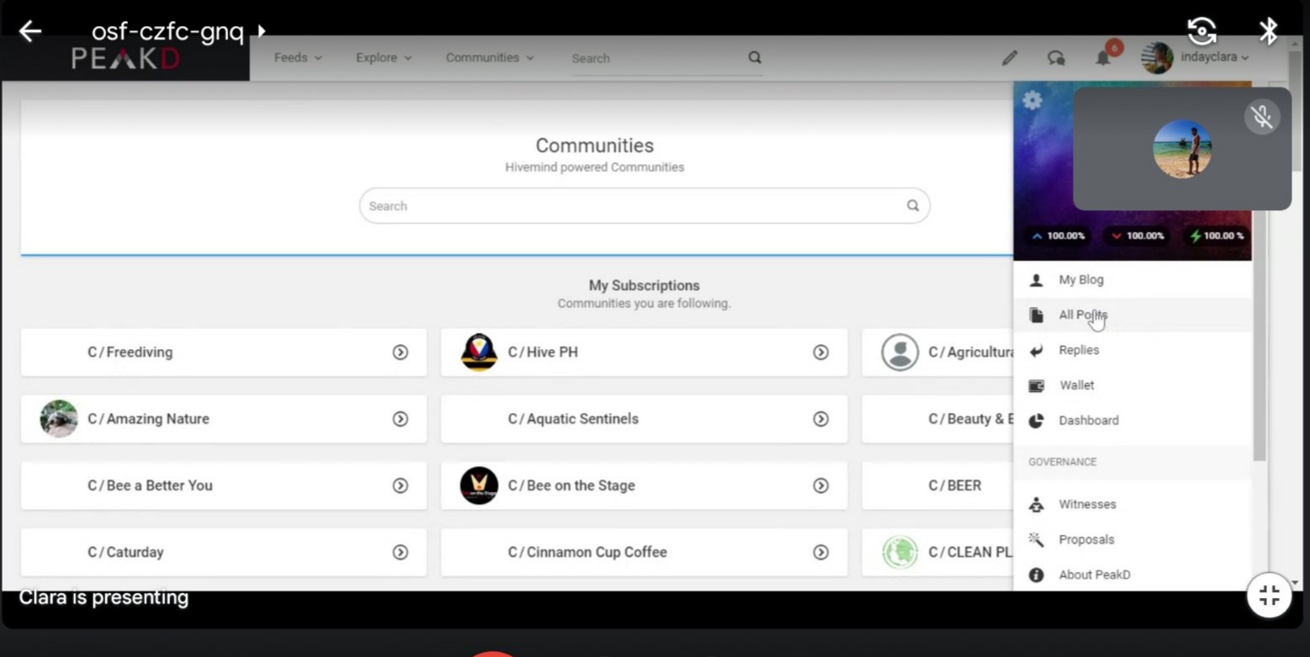Click the upvote mana 100.00% indicator
The width and height of the screenshot is (1310, 657).
pyautogui.click(x=1058, y=236)
